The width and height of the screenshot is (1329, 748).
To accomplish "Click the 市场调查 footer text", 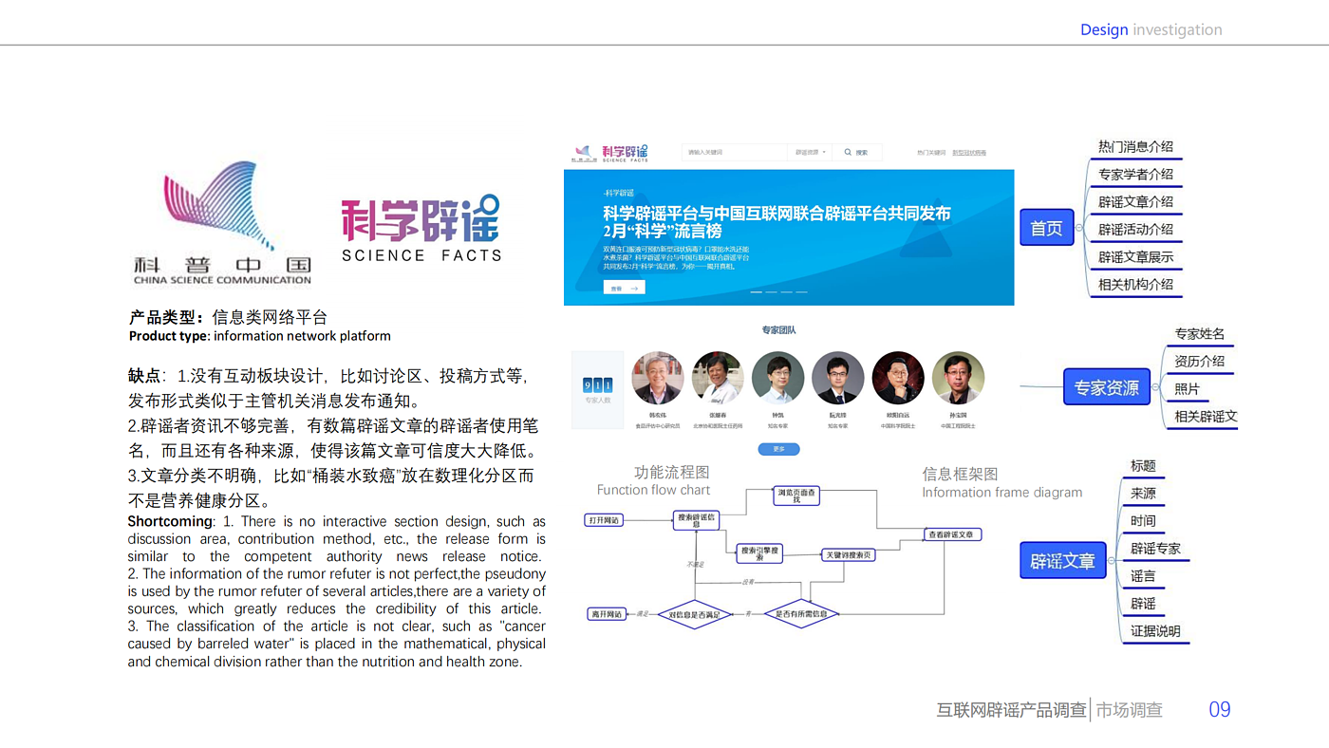I will pyautogui.click(x=1130, y=710).
